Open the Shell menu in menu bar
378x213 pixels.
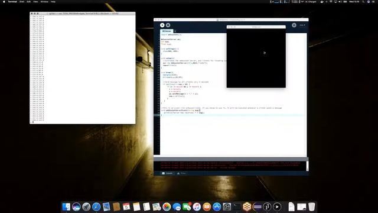coord(22,2)
